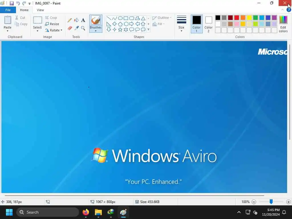The width and height of the screenshot is (292, 219).
Task: Pick the green color swatch
Action: 255,18
